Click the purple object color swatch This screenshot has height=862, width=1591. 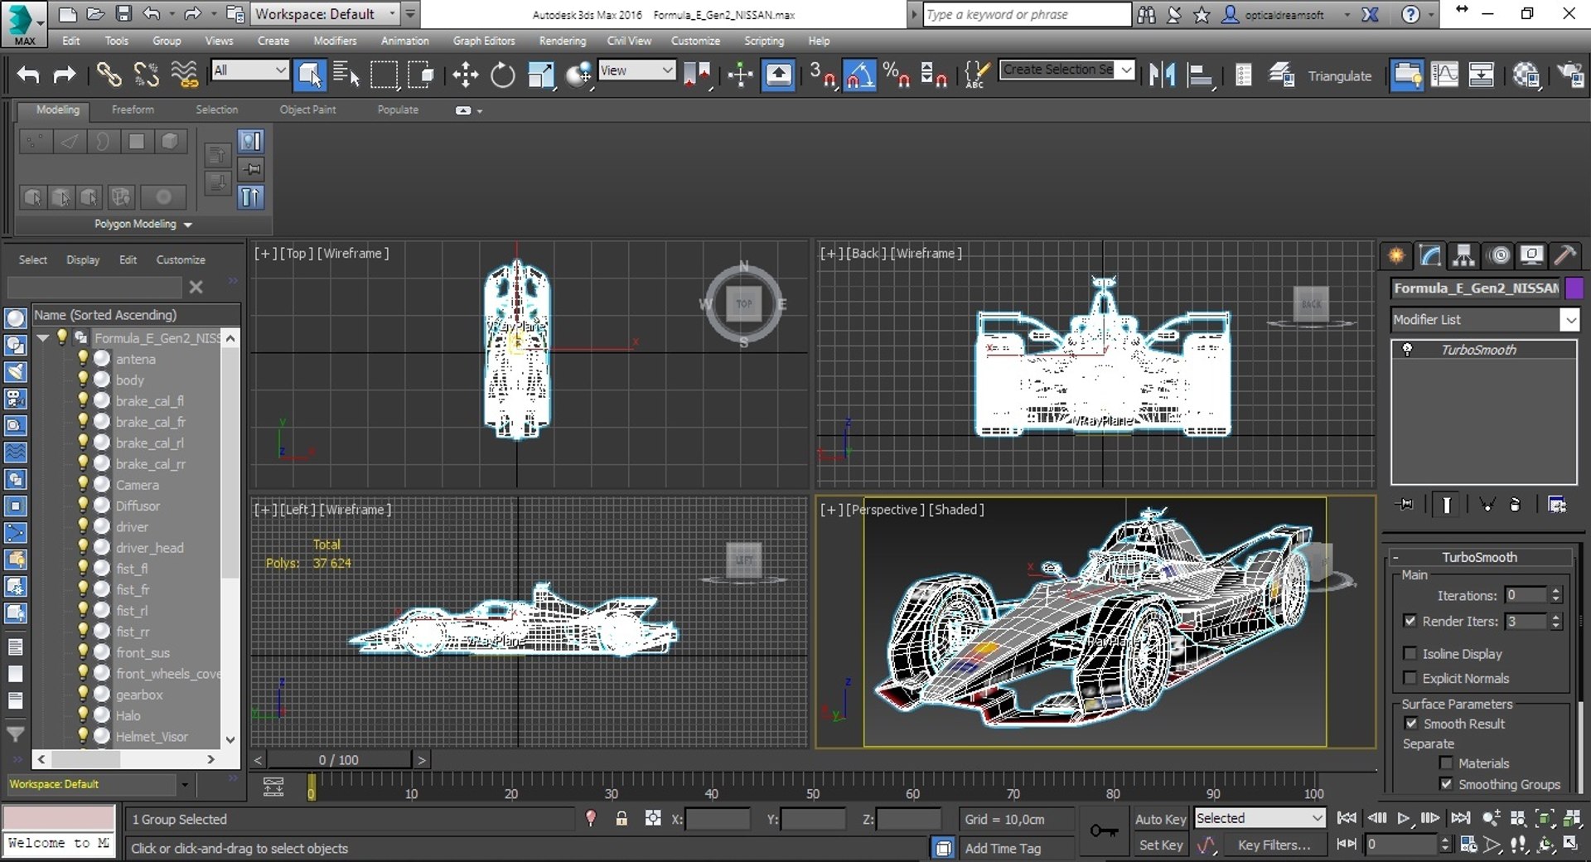click(1574, 288)
